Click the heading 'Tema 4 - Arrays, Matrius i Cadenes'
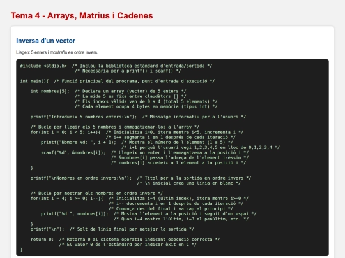The image size is (345, 258). [82, 15]
